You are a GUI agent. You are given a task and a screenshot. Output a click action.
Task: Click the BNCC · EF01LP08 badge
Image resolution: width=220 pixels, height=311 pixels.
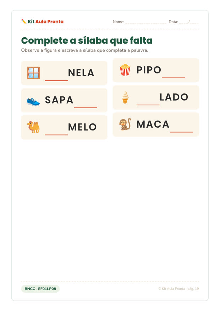(40, 289)
